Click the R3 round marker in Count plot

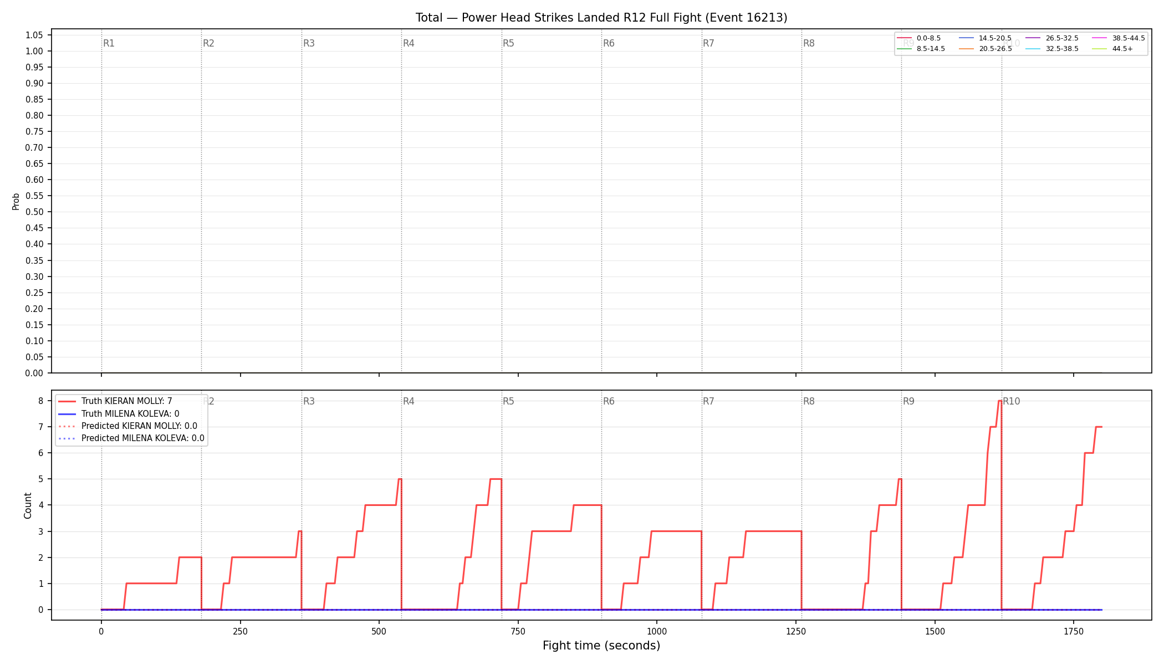309,401
